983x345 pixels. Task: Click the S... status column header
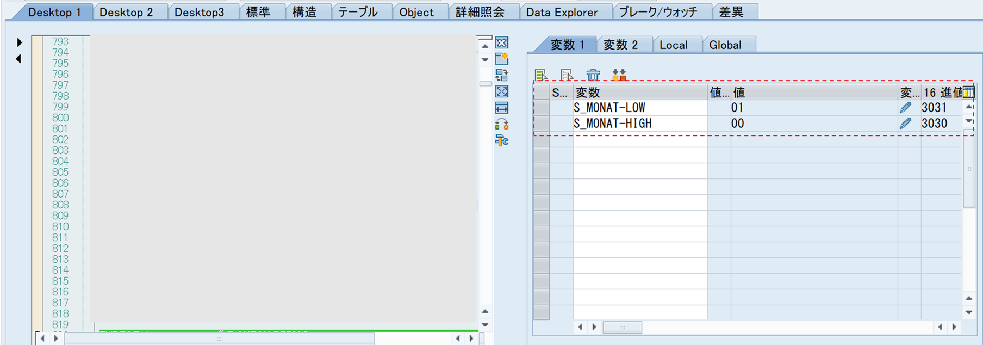coord(561,93)
